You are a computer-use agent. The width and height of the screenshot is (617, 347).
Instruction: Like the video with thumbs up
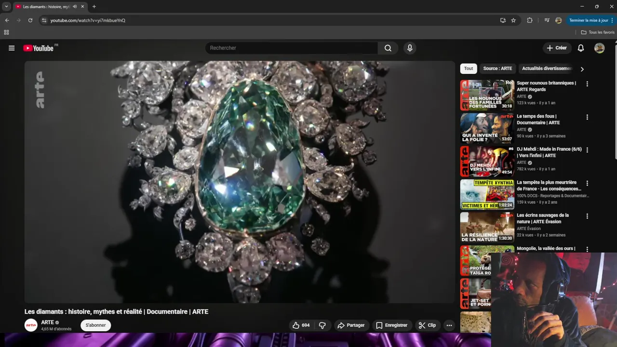tap(301, 325)
